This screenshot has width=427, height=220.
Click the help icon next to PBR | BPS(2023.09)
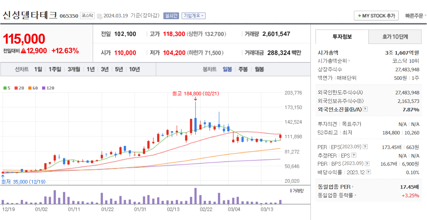point(367,164)
